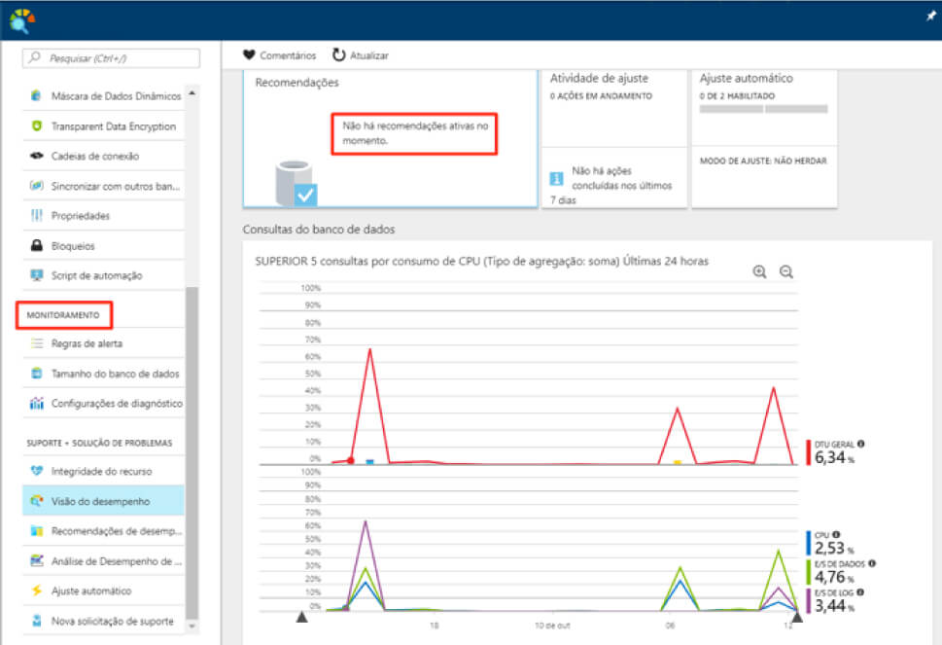Open Transparent Data Encryption menu item
This screenshot has width=942, height=645.
point(113,126)
